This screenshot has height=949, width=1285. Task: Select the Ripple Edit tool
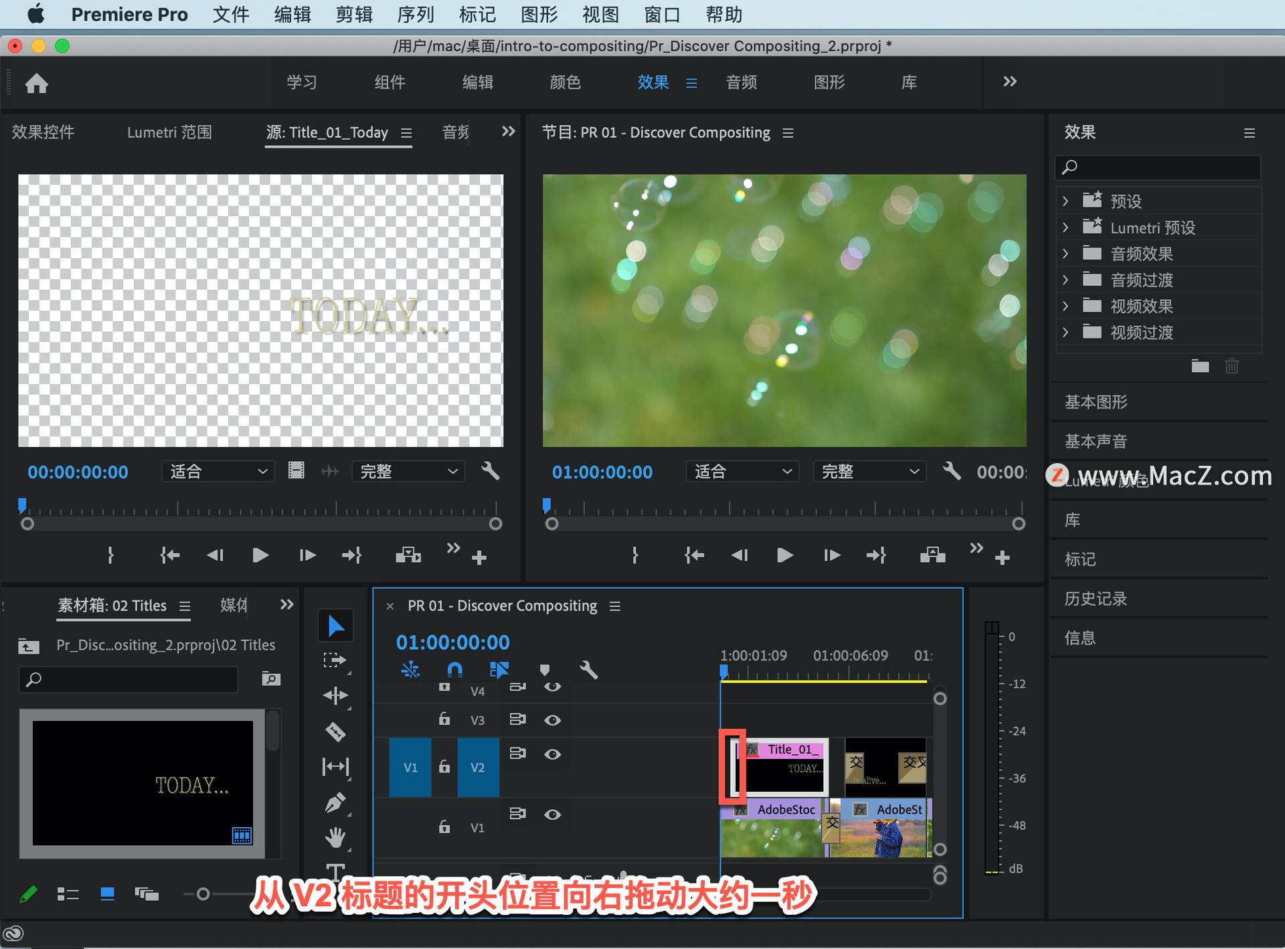click(x=335, y=696)
